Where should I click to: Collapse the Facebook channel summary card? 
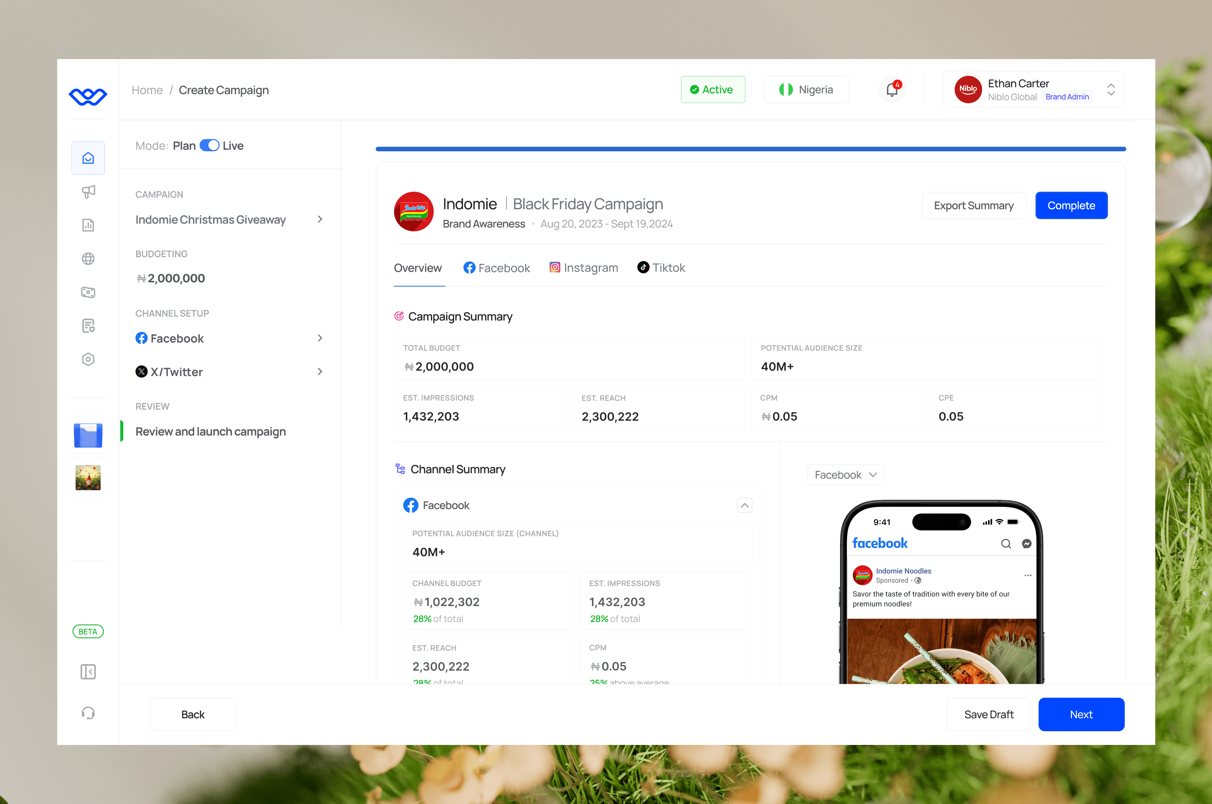tap(744, 506)
